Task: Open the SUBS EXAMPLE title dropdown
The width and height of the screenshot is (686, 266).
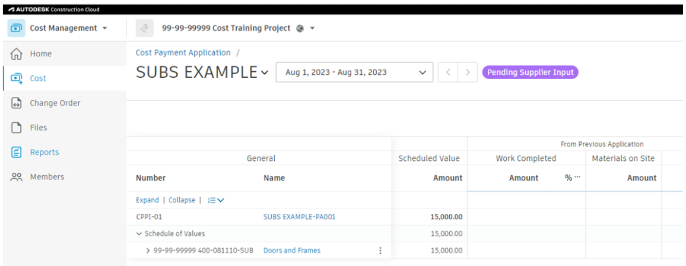Action: [264, 72]
